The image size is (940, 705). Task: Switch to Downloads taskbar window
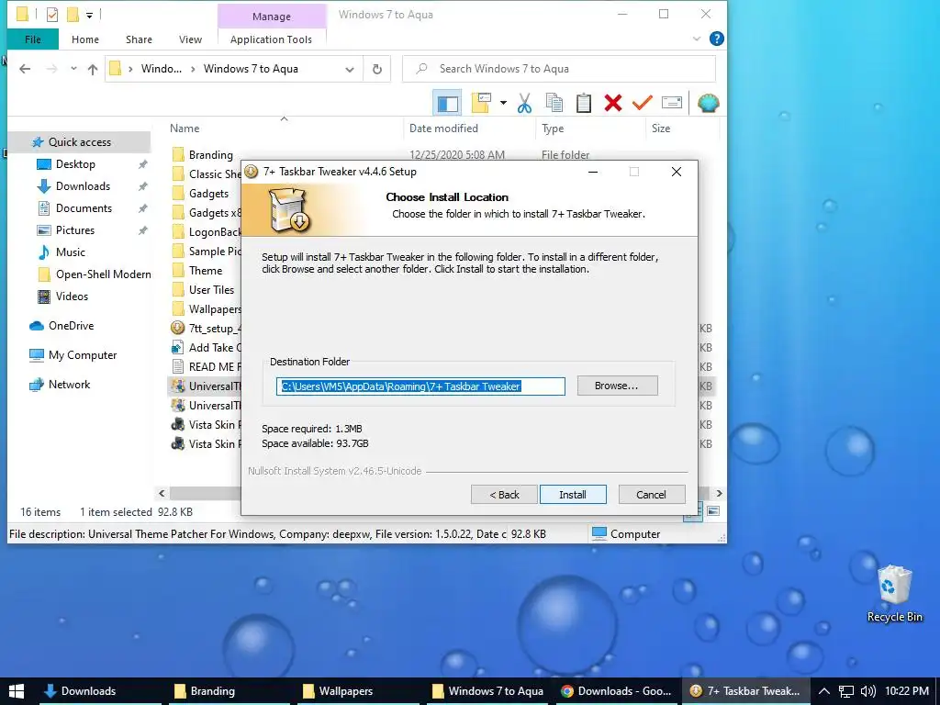click(100, 691)
